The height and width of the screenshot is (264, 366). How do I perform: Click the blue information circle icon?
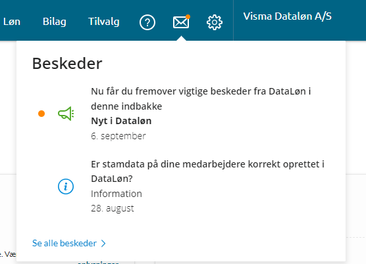(x=66, y=187)
